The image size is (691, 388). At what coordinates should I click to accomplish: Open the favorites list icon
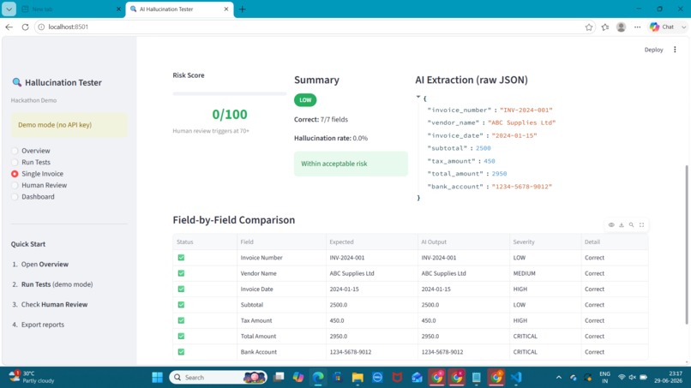[x=605, y=27]
